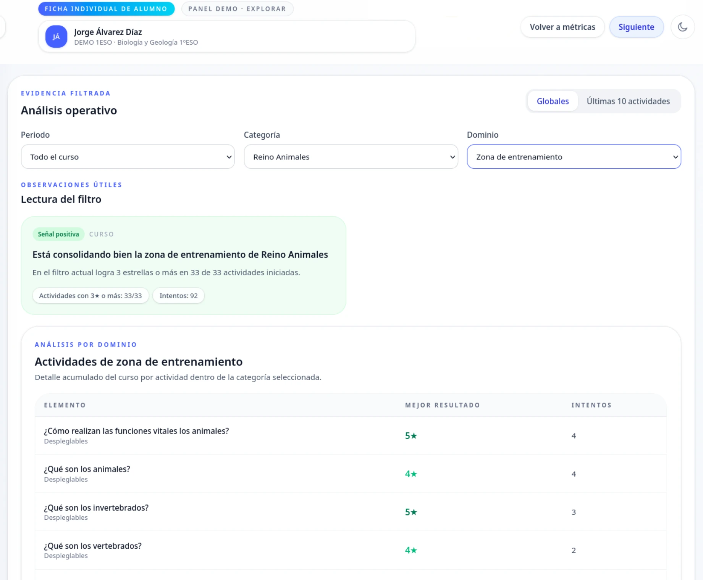The image size is (703, 580).
Task: Open the Periodo dropdown
Action: [x=128, y=157]
